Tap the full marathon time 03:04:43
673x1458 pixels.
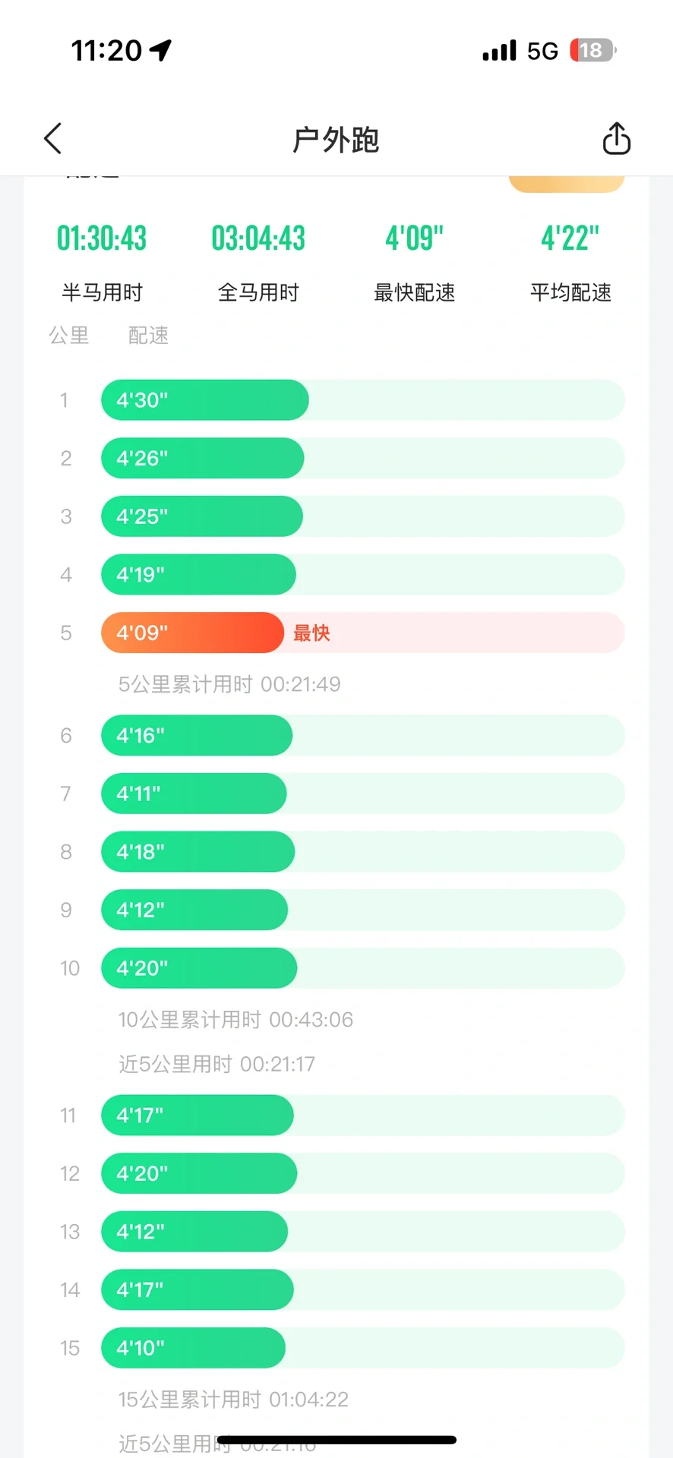258,238
